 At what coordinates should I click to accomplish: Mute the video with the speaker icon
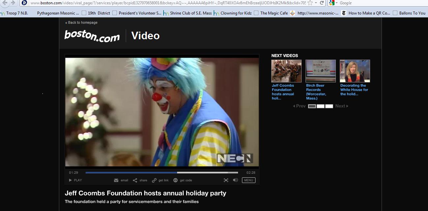pos(235,180)
